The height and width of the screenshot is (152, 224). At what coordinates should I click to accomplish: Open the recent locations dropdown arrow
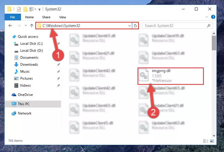click(x=26, y=26)
